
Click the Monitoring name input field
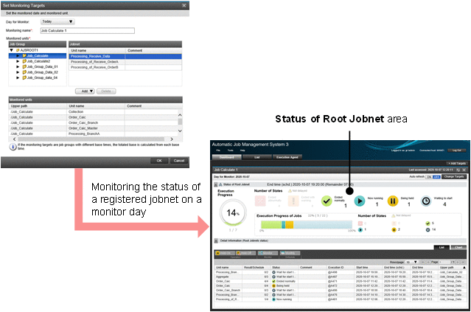tap(88, 31)
